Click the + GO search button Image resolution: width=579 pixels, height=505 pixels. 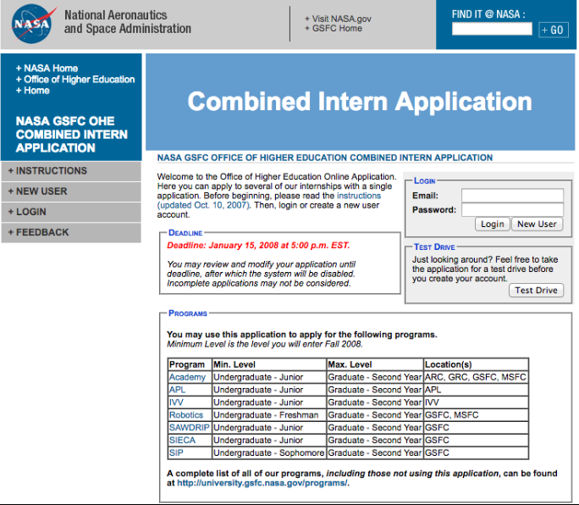[553, 30]
